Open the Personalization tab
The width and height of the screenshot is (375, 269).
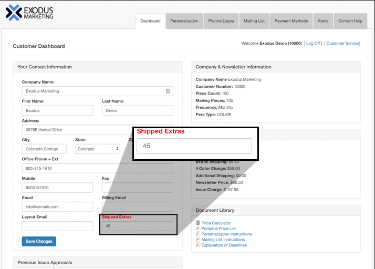(x=184, y=21)
